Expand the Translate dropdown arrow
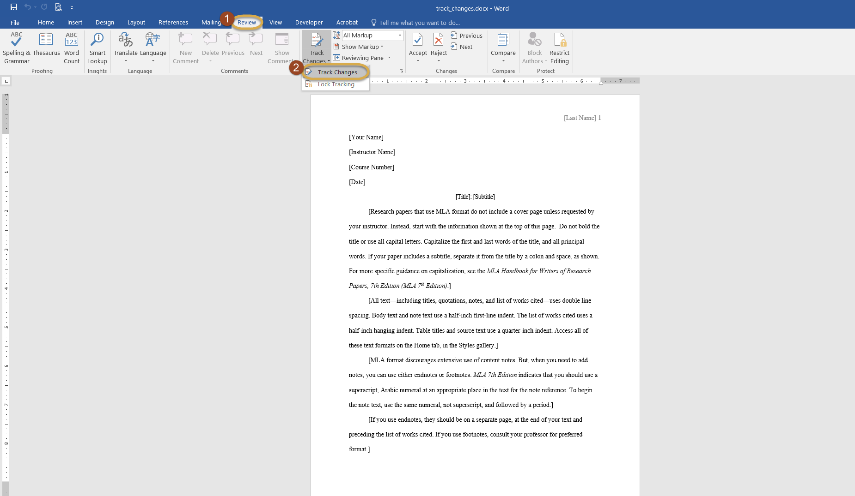This screenshot has height=496, width=855. click(x=126, y=61)
